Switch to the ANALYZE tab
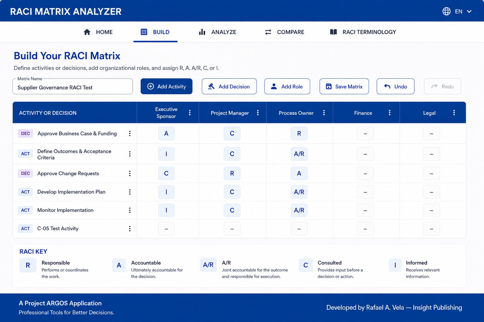 click(x=217, y=32)
